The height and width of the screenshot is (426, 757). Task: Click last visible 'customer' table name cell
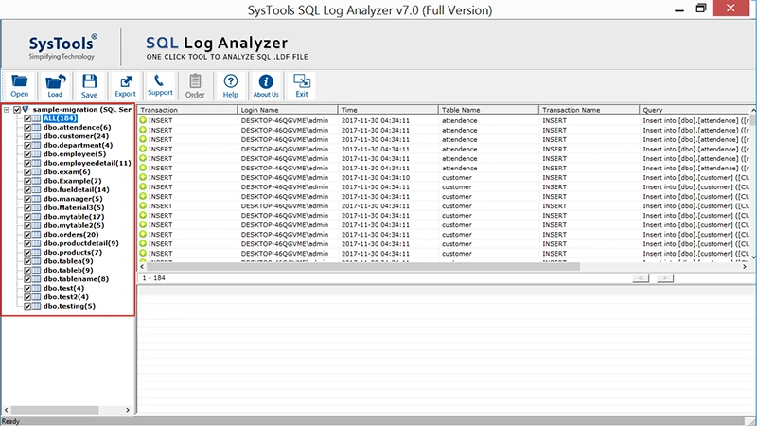click(457, 254)
